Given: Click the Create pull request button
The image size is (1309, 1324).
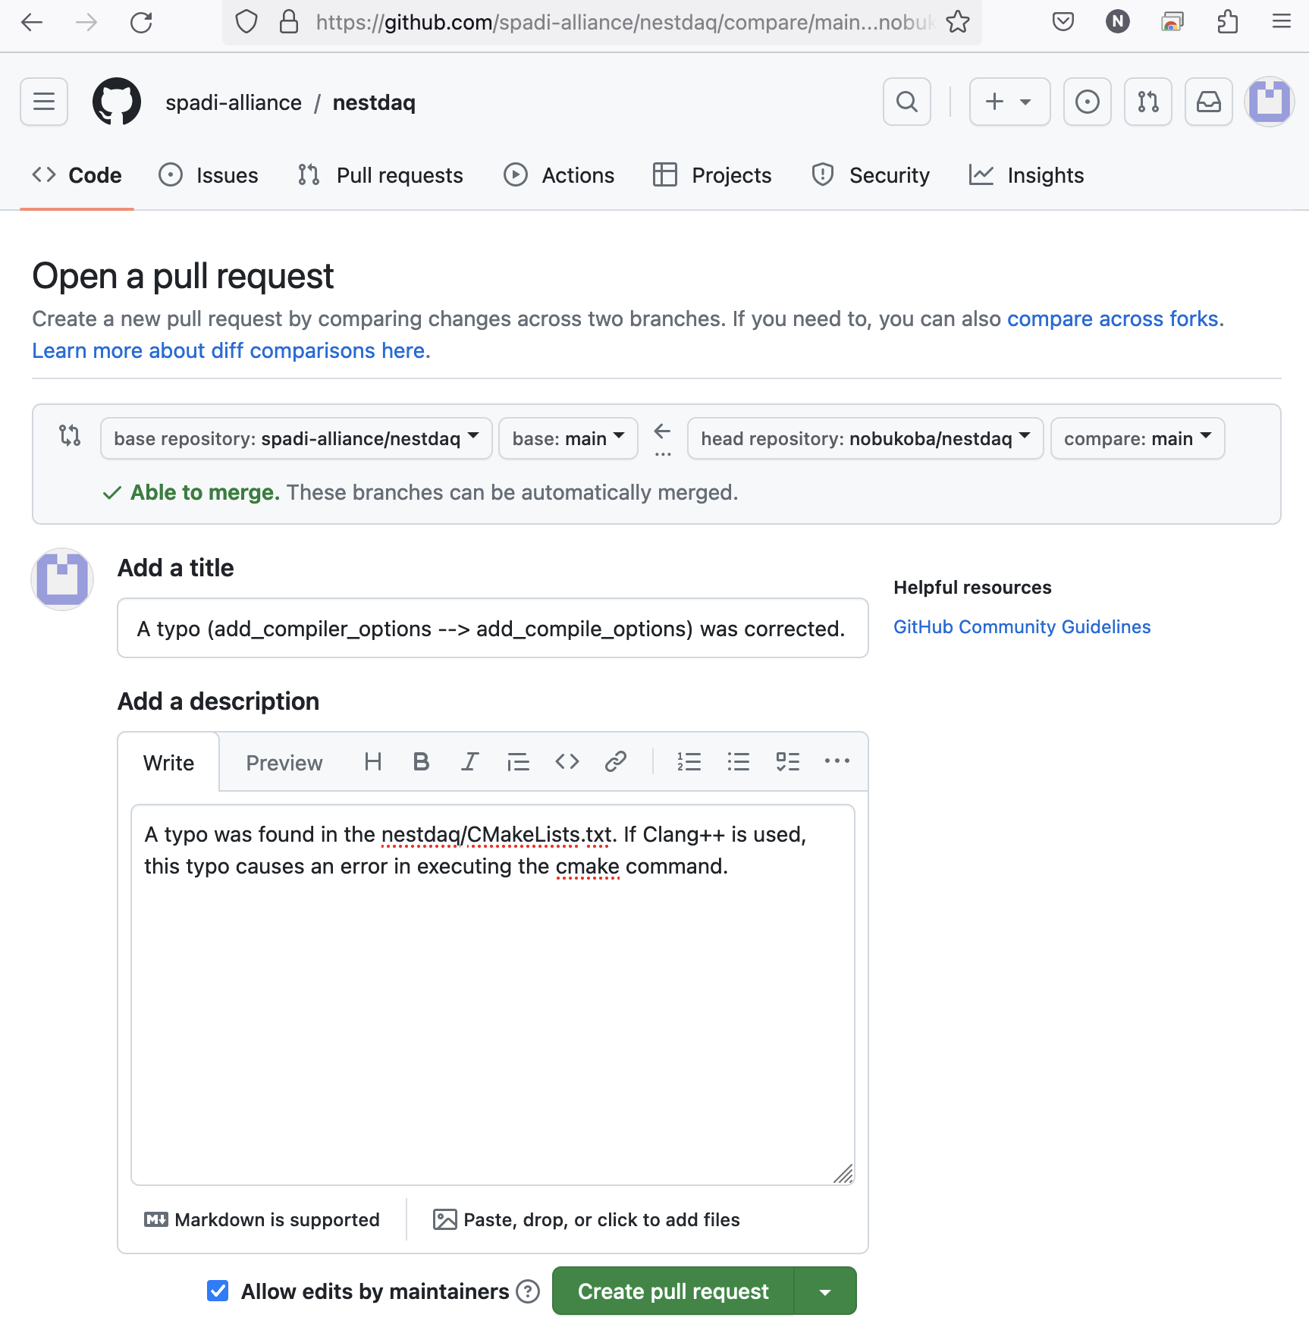Looking at the screenshot, I should (x=673, y=1291).
